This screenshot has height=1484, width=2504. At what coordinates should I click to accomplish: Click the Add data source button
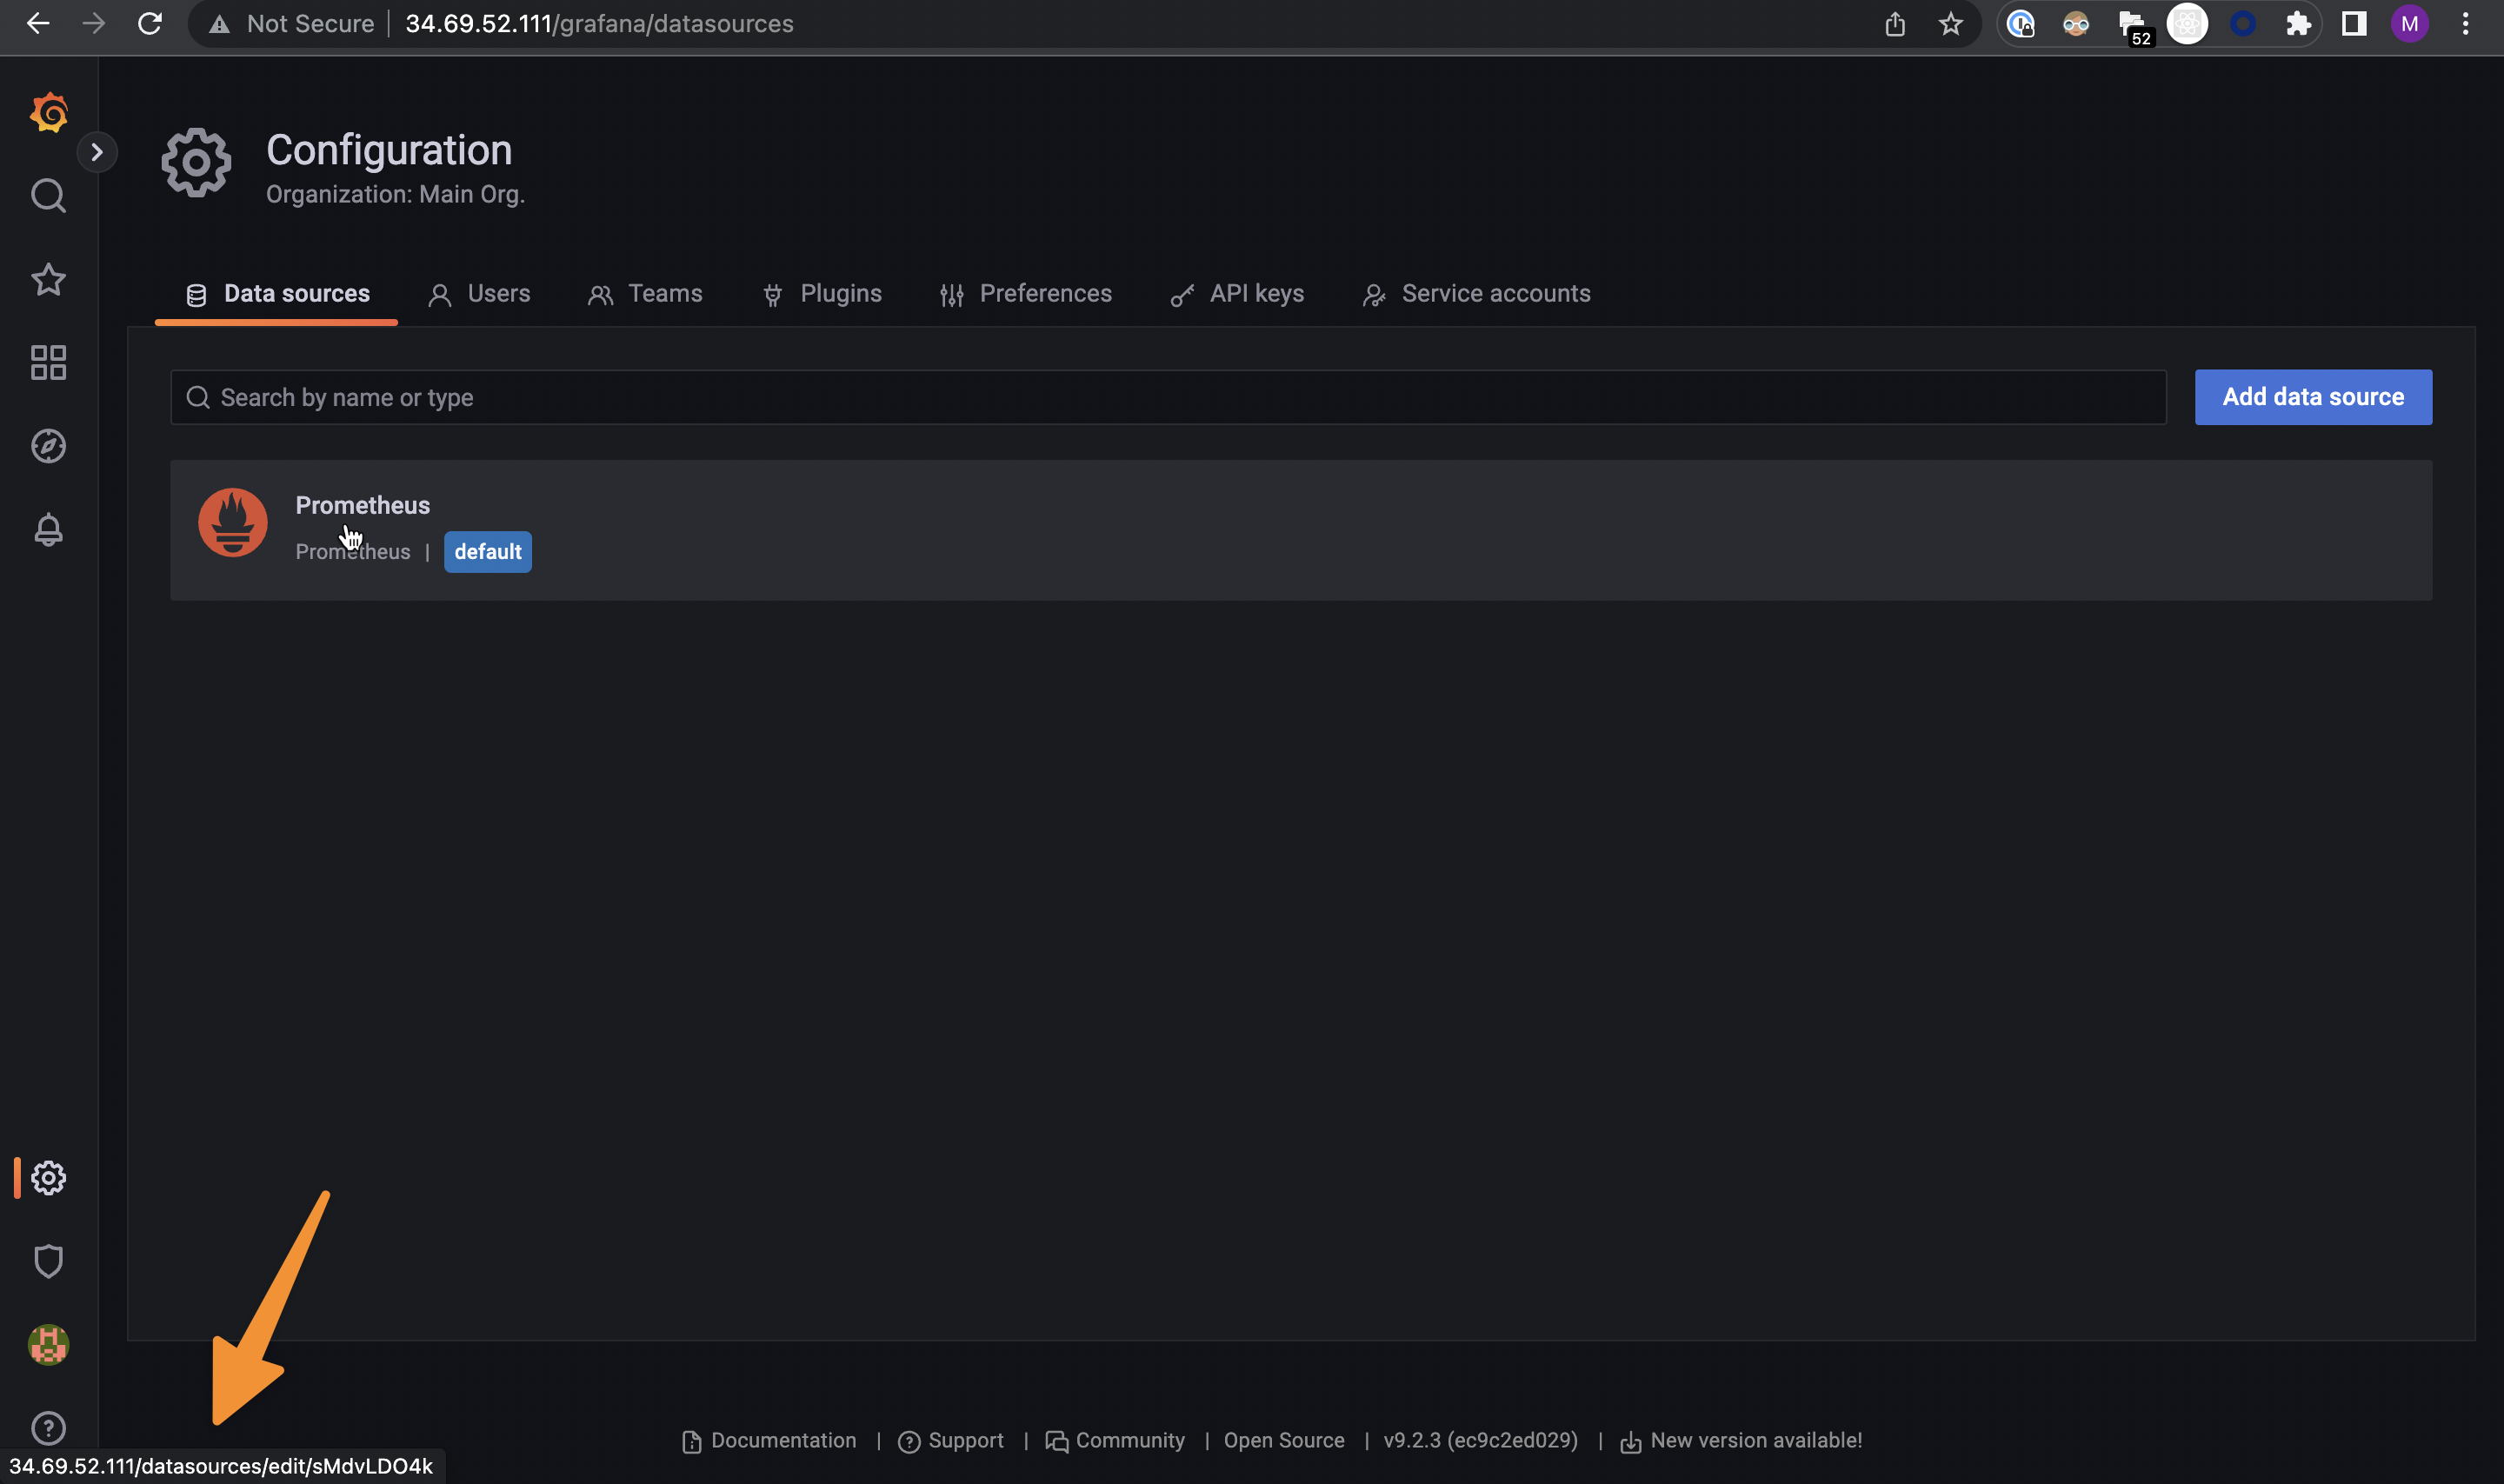(2312, 396)
